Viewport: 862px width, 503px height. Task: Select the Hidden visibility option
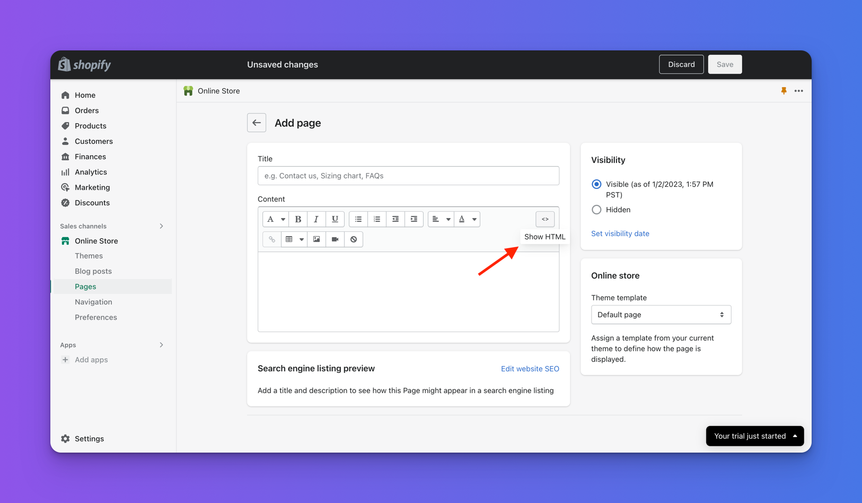(x=596, y=210)
